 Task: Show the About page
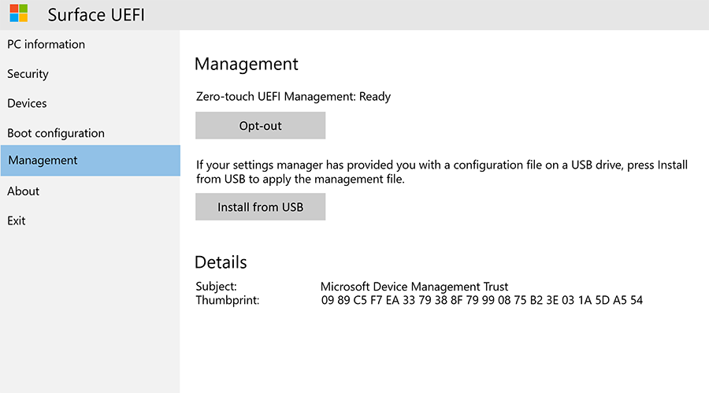point(23,191)
